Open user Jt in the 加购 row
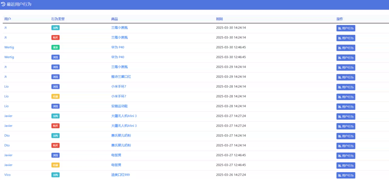Viewport: 389px width, 180px height. pyautogui.click(x=5, y=28)
